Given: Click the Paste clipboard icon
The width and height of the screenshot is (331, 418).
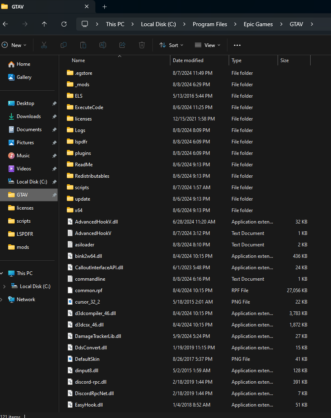Looking at the screenshot, I should coord(83,45).
